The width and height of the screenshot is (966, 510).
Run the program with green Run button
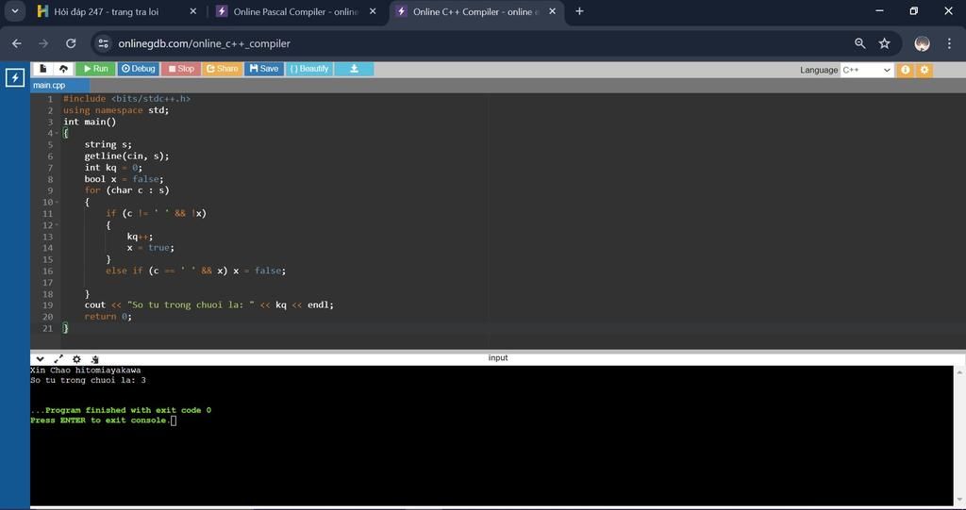pyautogui.click(x=95, y=69)
